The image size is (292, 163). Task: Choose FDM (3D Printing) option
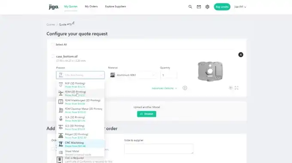80,94
